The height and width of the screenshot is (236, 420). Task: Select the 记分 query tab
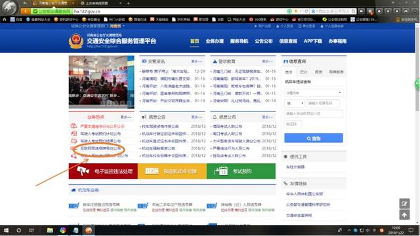(303, 71)
